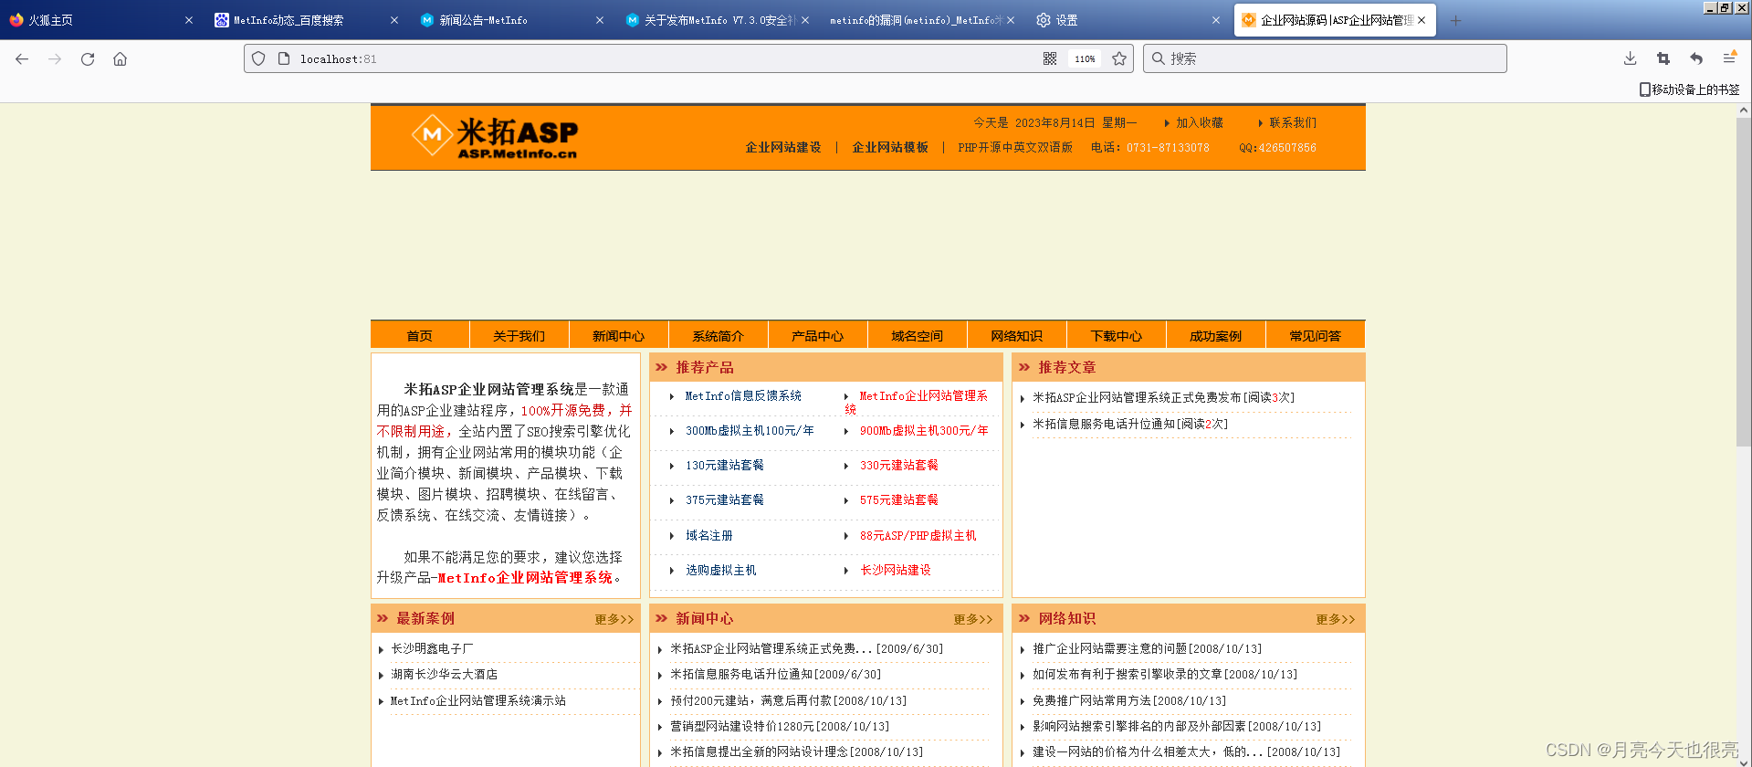The width and height of the screenshot is (1752, 767).
Task: Click the undo arrow toolbar icon
Action: coord(1695,58)
